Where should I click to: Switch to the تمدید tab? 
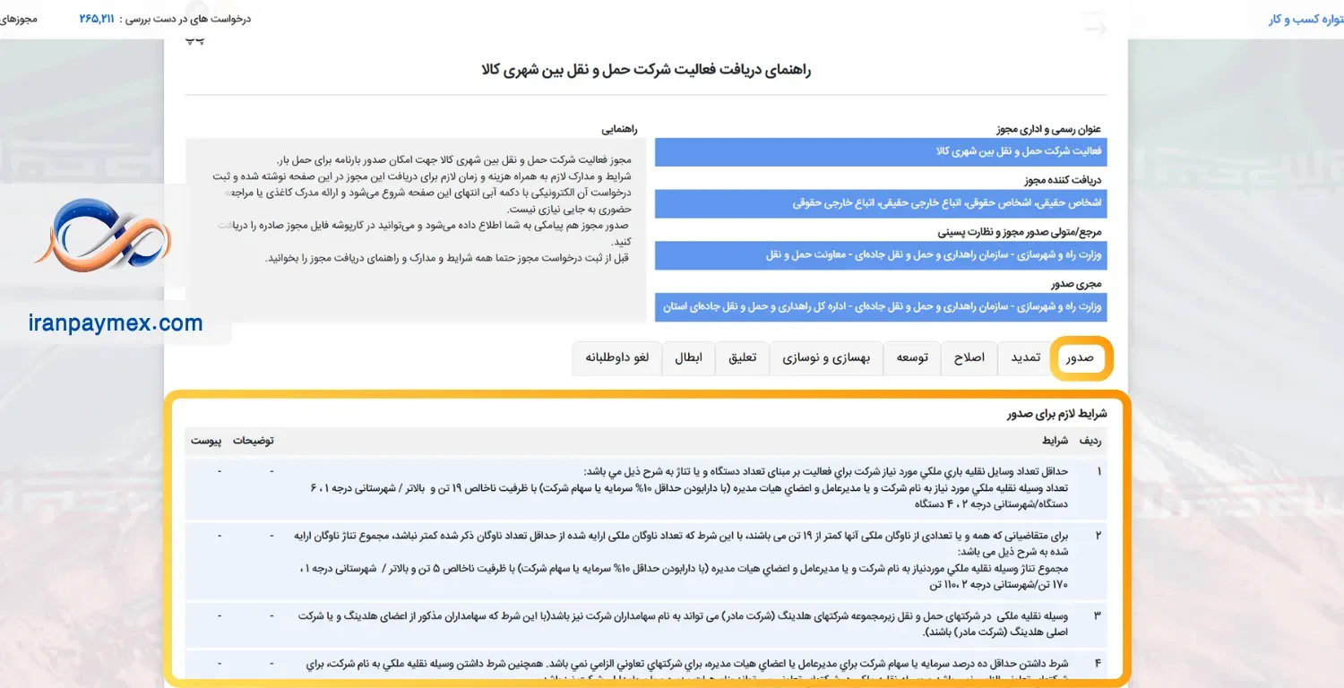point(1027,357)
